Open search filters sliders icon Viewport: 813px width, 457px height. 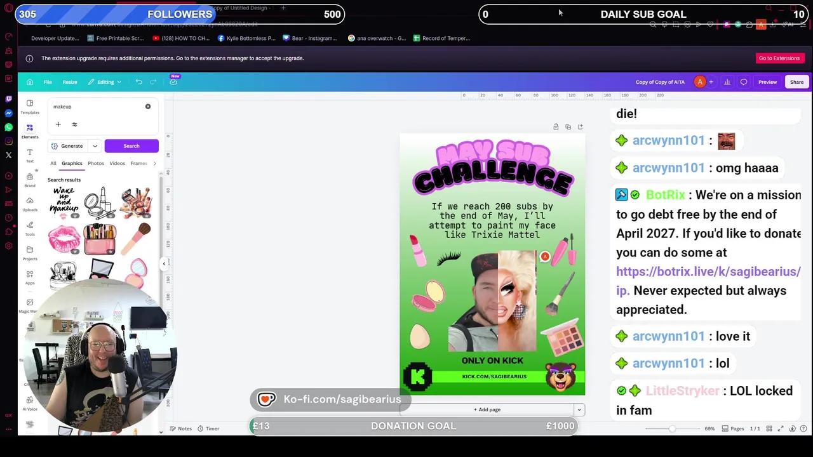pyautogui.click(x=74, y=124)
